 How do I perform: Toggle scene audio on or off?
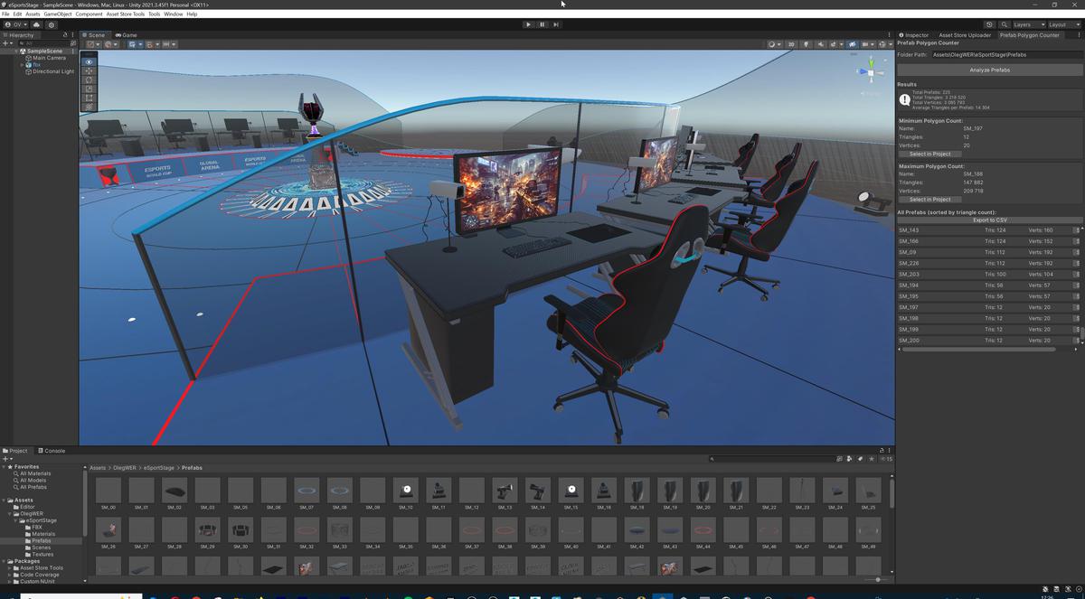[x=822, y=44]
